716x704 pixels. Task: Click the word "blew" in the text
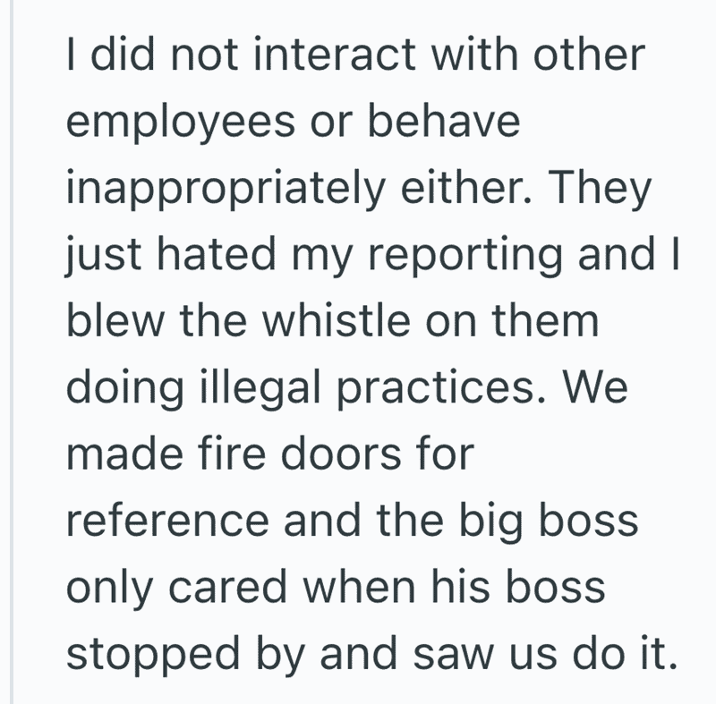point(115,321)
